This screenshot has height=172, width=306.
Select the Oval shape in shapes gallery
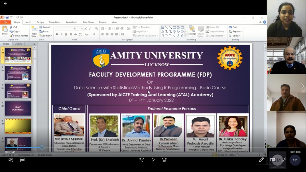click(x=178, y=28)
